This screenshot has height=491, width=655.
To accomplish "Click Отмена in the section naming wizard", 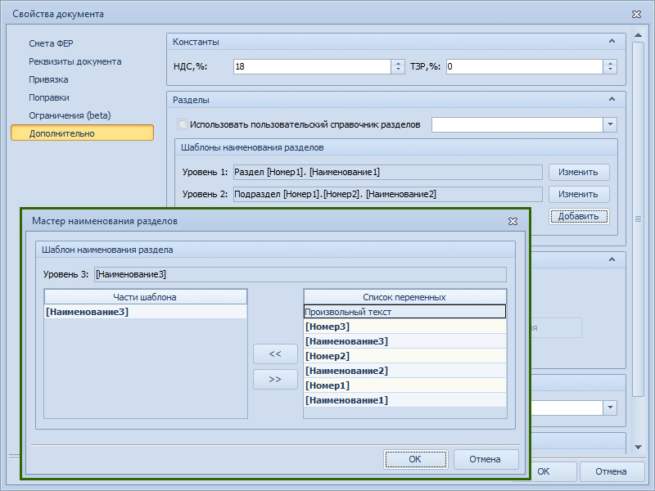I will click(486, 459).
